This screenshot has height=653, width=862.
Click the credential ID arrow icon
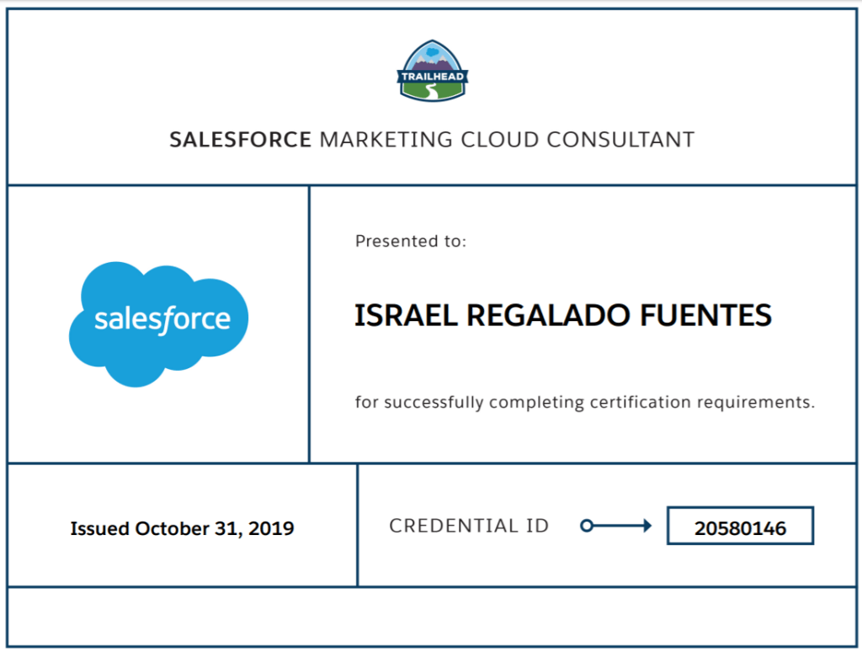point(615,526)
